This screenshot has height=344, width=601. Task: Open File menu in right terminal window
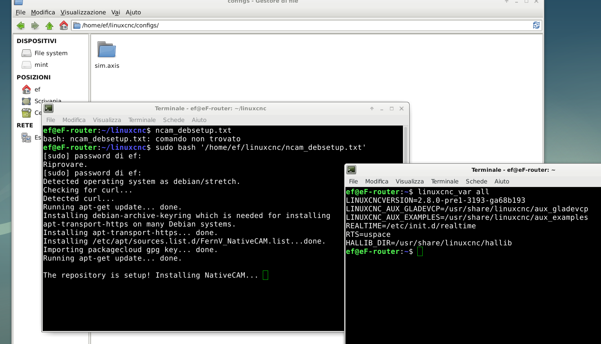click(354, 181)
